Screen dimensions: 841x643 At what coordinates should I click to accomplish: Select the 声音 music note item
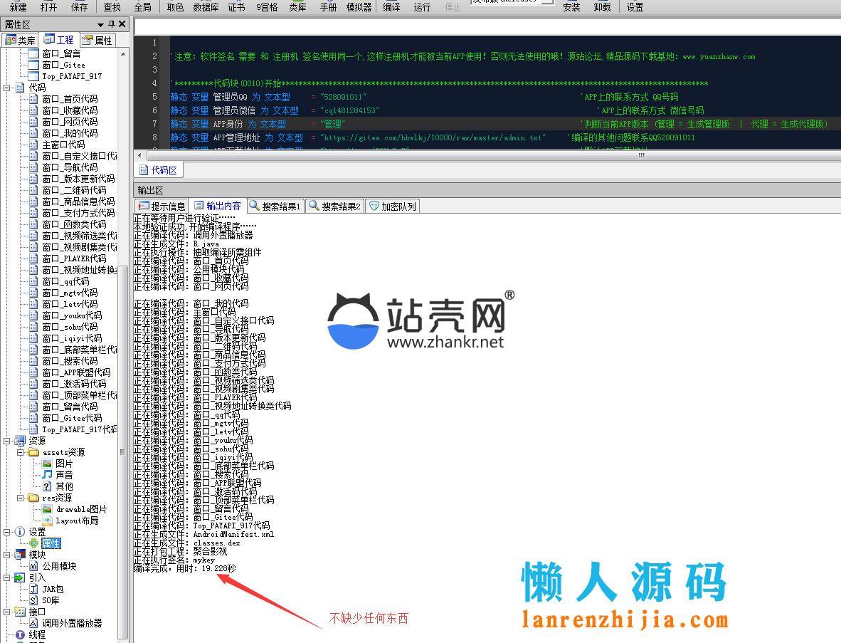pos(63,475)
